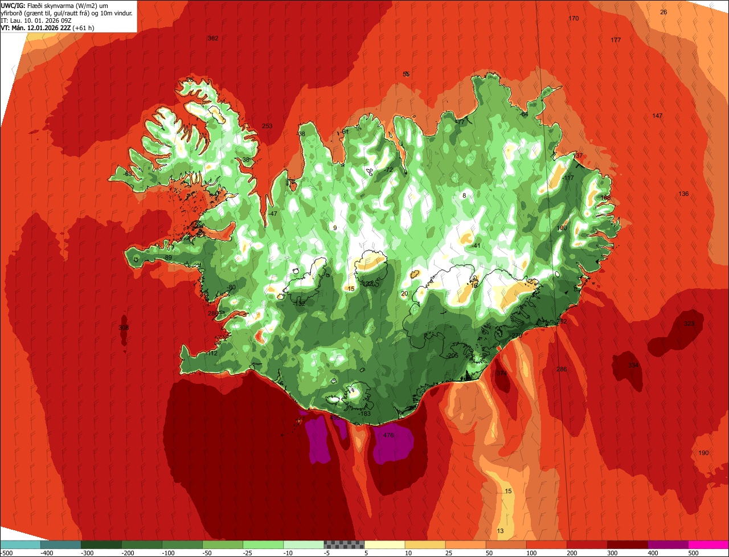
Task: Click the dark maroon swatch starting at 300
Action: (628, 544)
